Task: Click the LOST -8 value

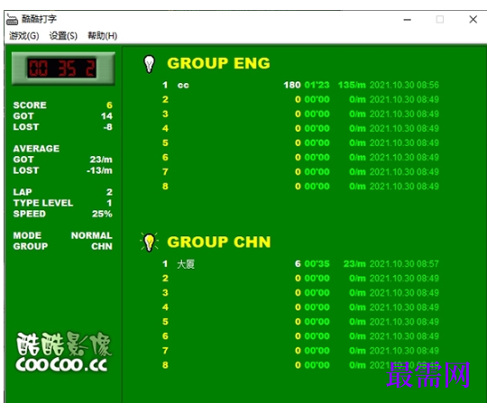Action: pos(108,127)
